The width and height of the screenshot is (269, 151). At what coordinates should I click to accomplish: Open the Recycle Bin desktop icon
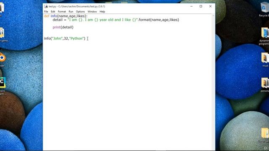(x=264, y=9)
